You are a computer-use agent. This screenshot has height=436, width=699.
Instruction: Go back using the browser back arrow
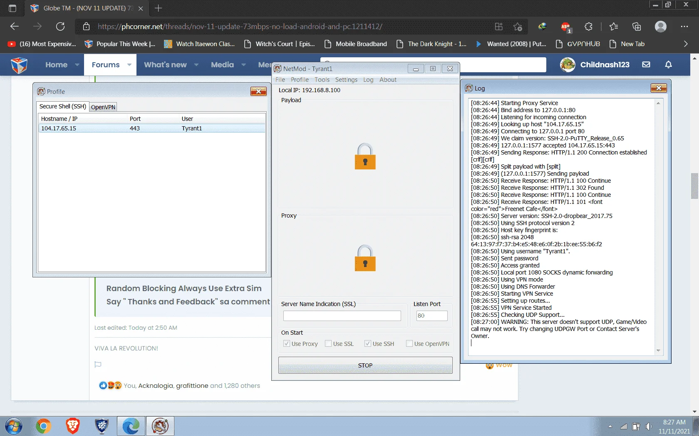[x=15, y=27]
